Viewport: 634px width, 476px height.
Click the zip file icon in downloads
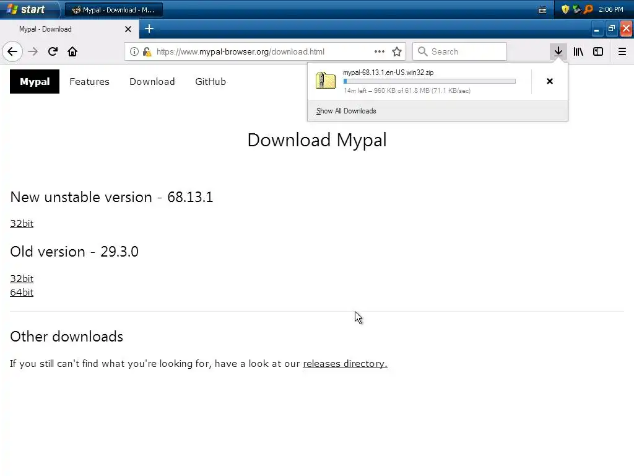point(326,81)
